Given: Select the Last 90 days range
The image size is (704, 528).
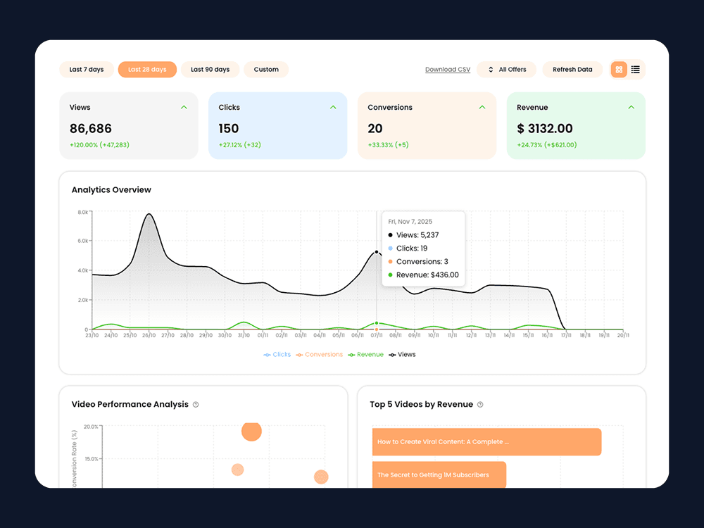Looking at the screenshot, I should point(210,70).
